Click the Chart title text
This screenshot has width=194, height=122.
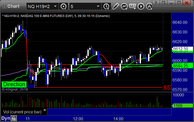coord(13,6)
